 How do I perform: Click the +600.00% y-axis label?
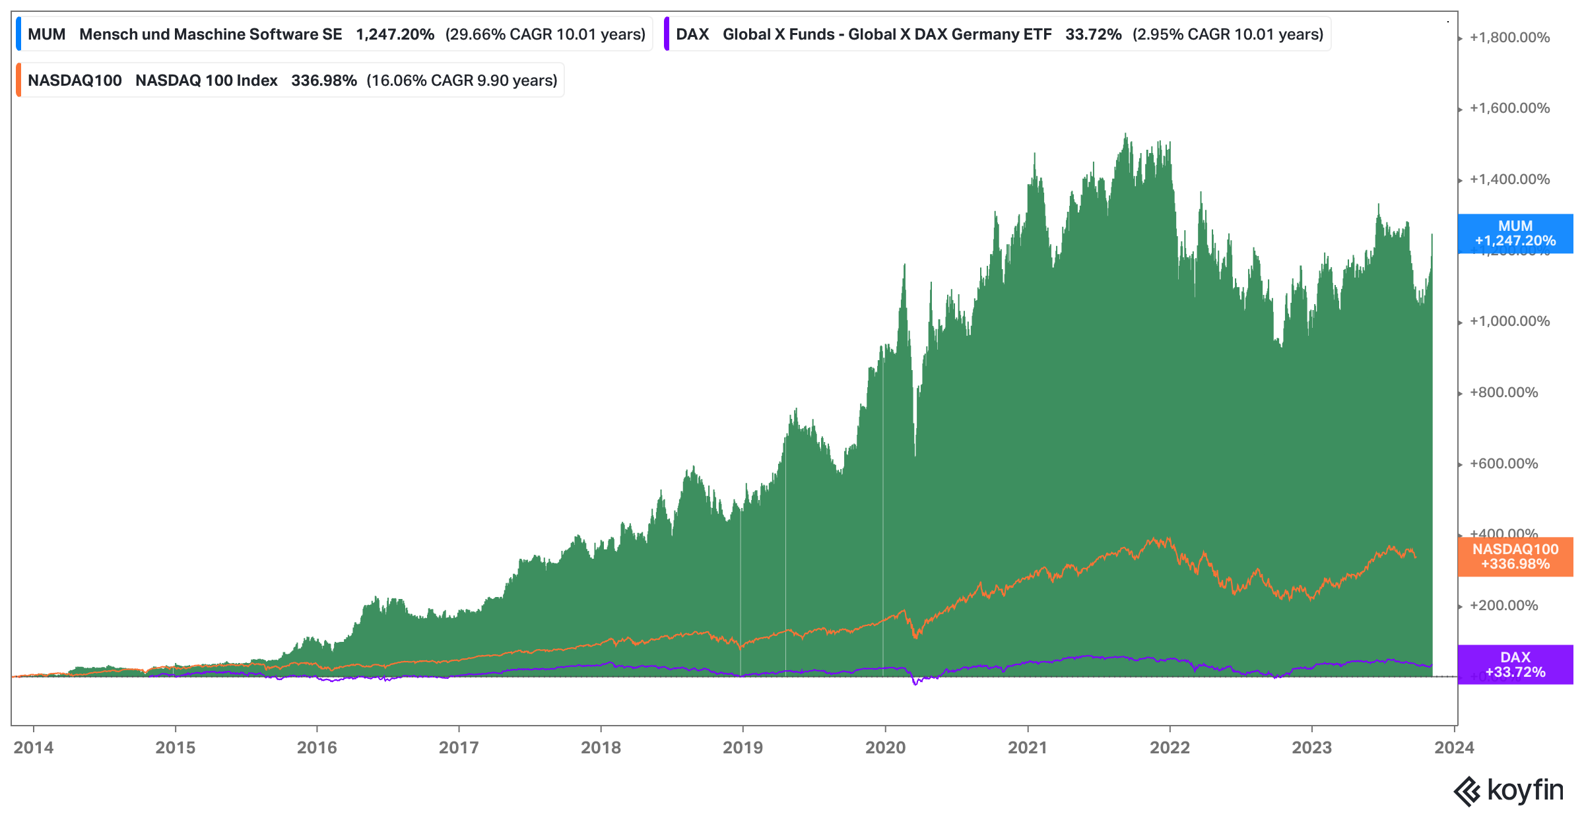pyautogui.click(x=1504, y=464)
